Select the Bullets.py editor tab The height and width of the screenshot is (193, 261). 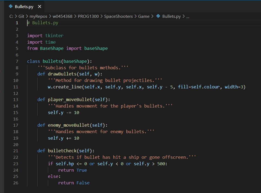[24, 7]
